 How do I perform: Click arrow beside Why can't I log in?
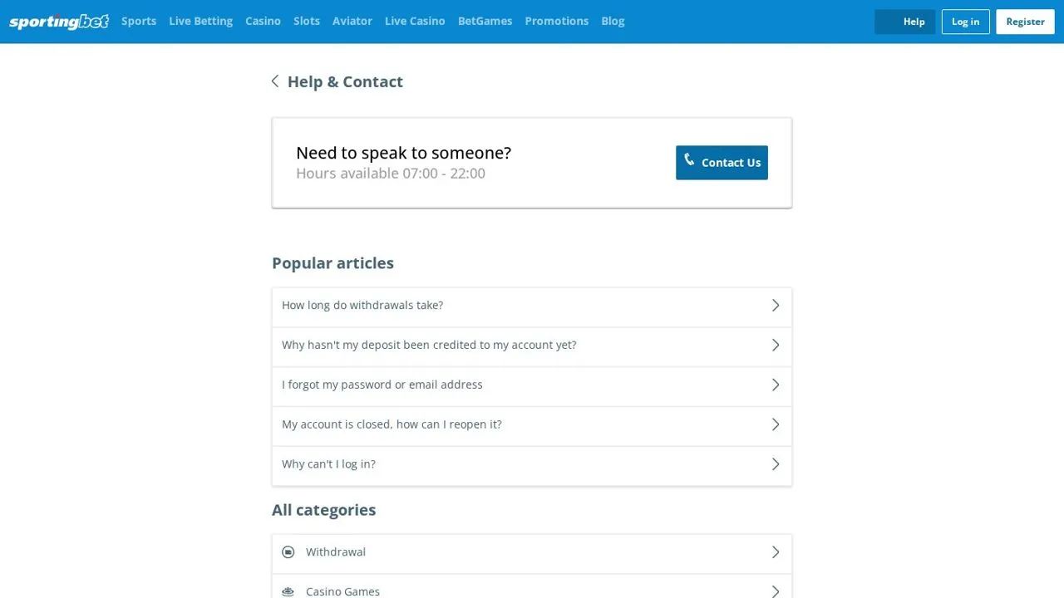tap(776, 464)
